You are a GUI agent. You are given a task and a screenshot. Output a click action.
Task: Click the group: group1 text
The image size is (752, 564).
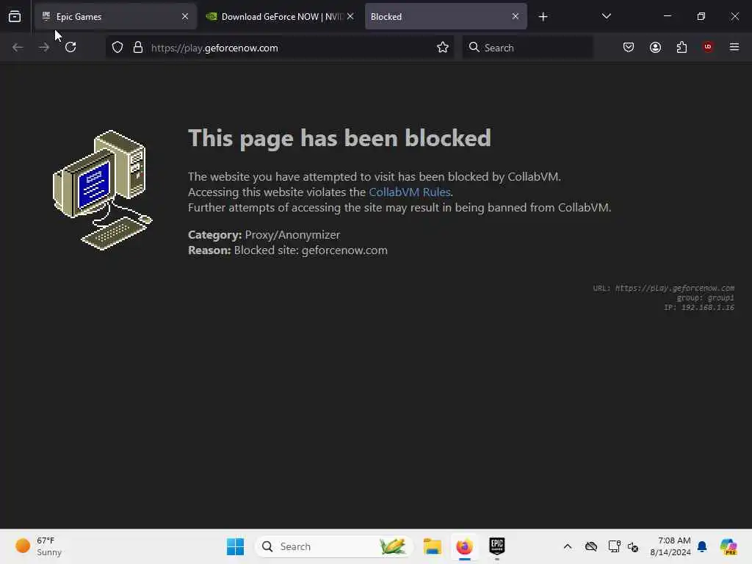[706, 297]
